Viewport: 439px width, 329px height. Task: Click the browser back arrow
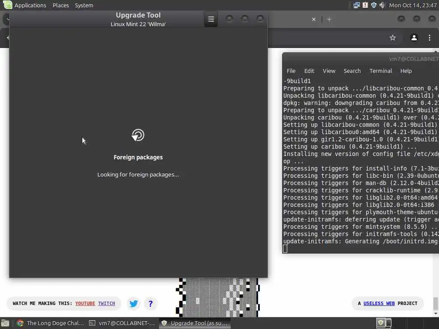coord(8,38)
